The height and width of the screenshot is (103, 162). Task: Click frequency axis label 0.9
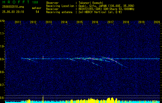coord(2,59)
